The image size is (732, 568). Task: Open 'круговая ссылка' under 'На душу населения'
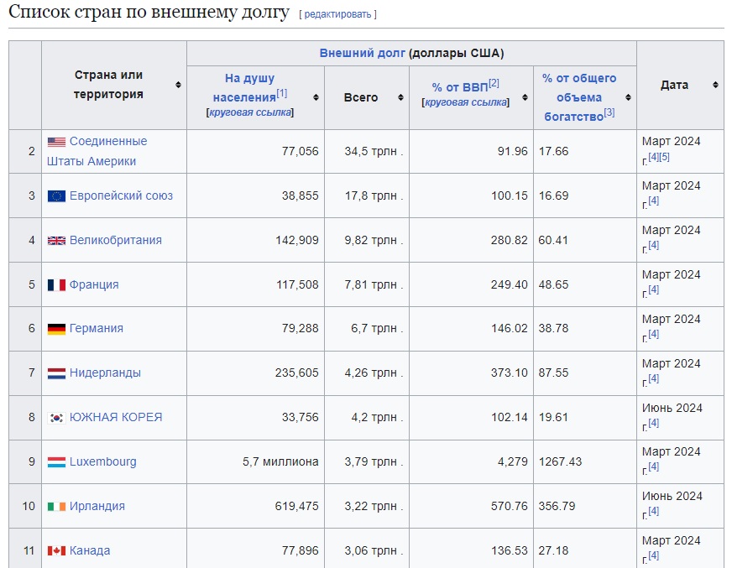pos(250,112)
